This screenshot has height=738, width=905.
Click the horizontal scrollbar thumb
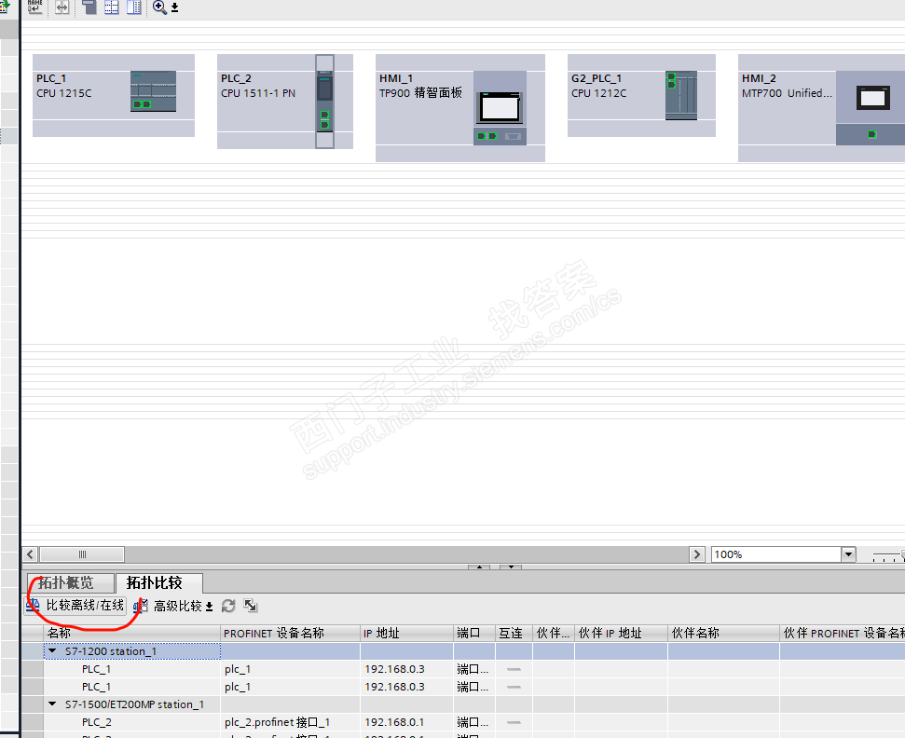[x=82, y=554]
